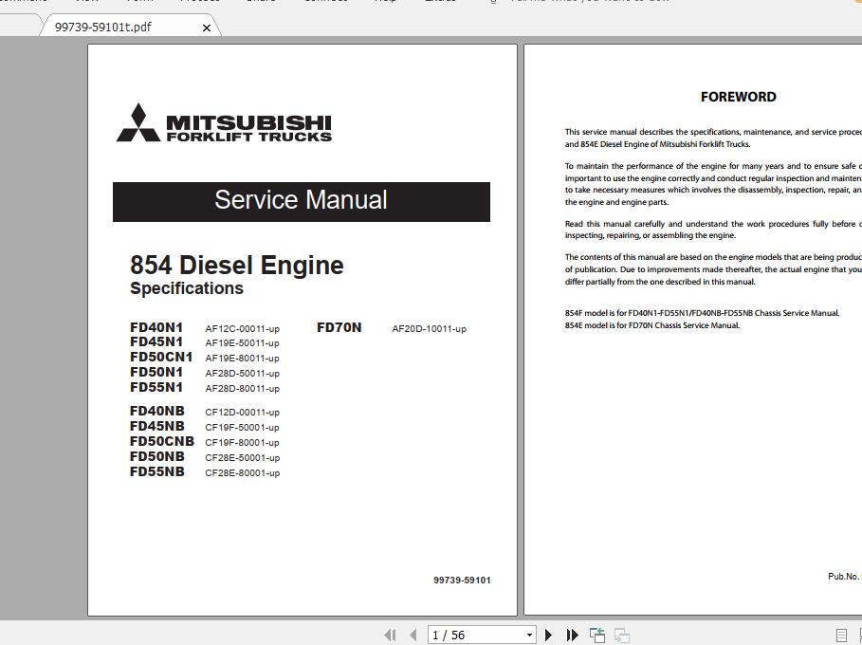
Task: Click the "FOREWORD" heading
Action: (739, 97)
